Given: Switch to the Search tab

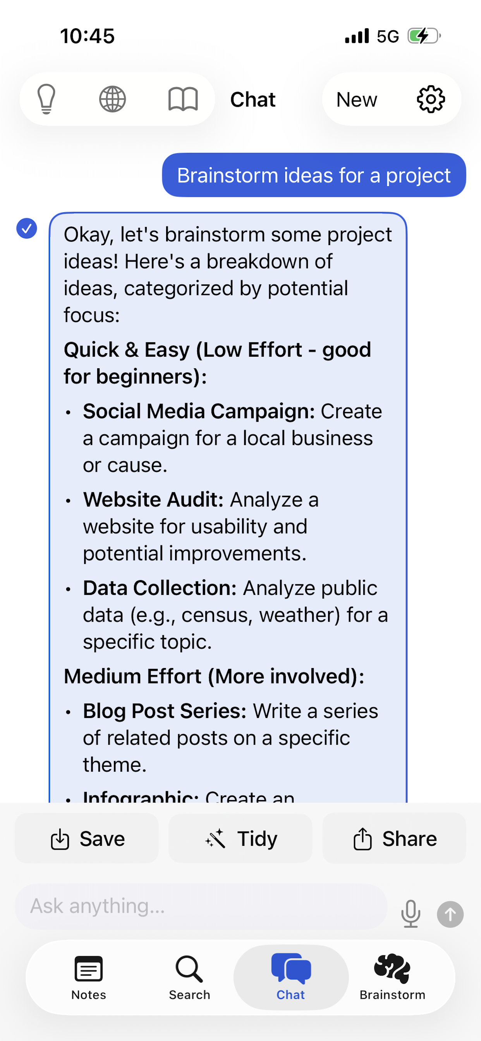Looking at the screenshot, I should [x=189, y=977].
